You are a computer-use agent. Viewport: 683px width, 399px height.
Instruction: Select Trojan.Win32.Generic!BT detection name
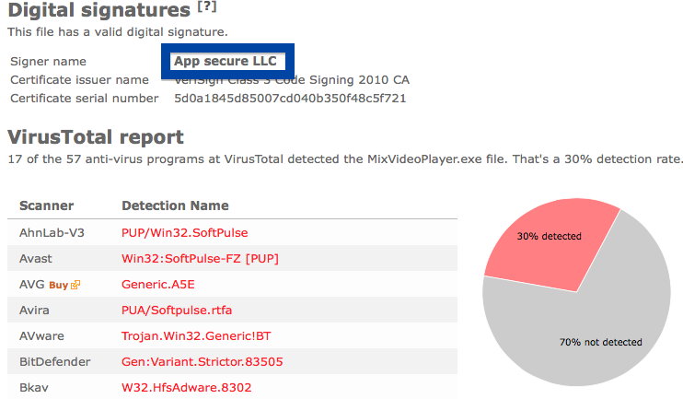196,335
